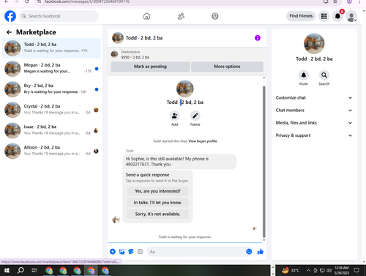
Task: Click the chat vertical scrollbar
Action: click(x=264, y=159)
